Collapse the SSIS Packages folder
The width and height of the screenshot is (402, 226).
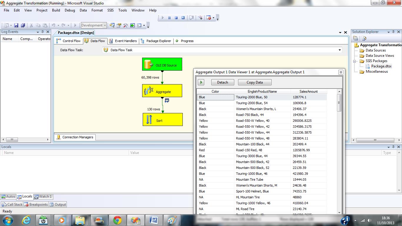point(355,61)
